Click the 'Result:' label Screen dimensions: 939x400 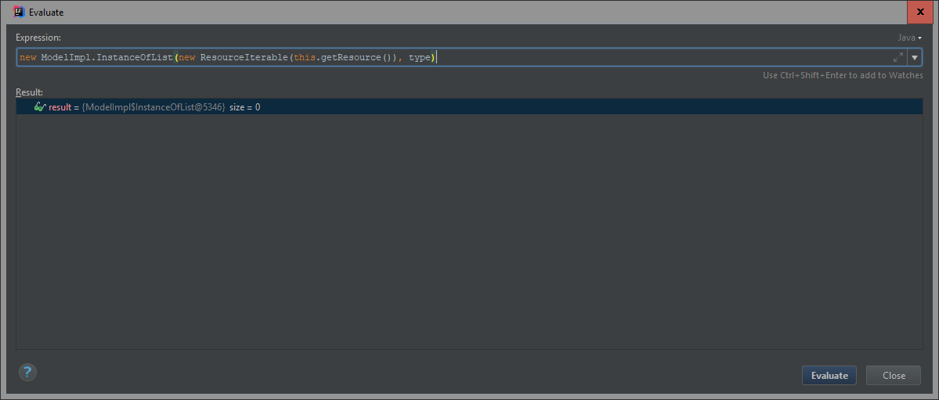tap(29, 92)
